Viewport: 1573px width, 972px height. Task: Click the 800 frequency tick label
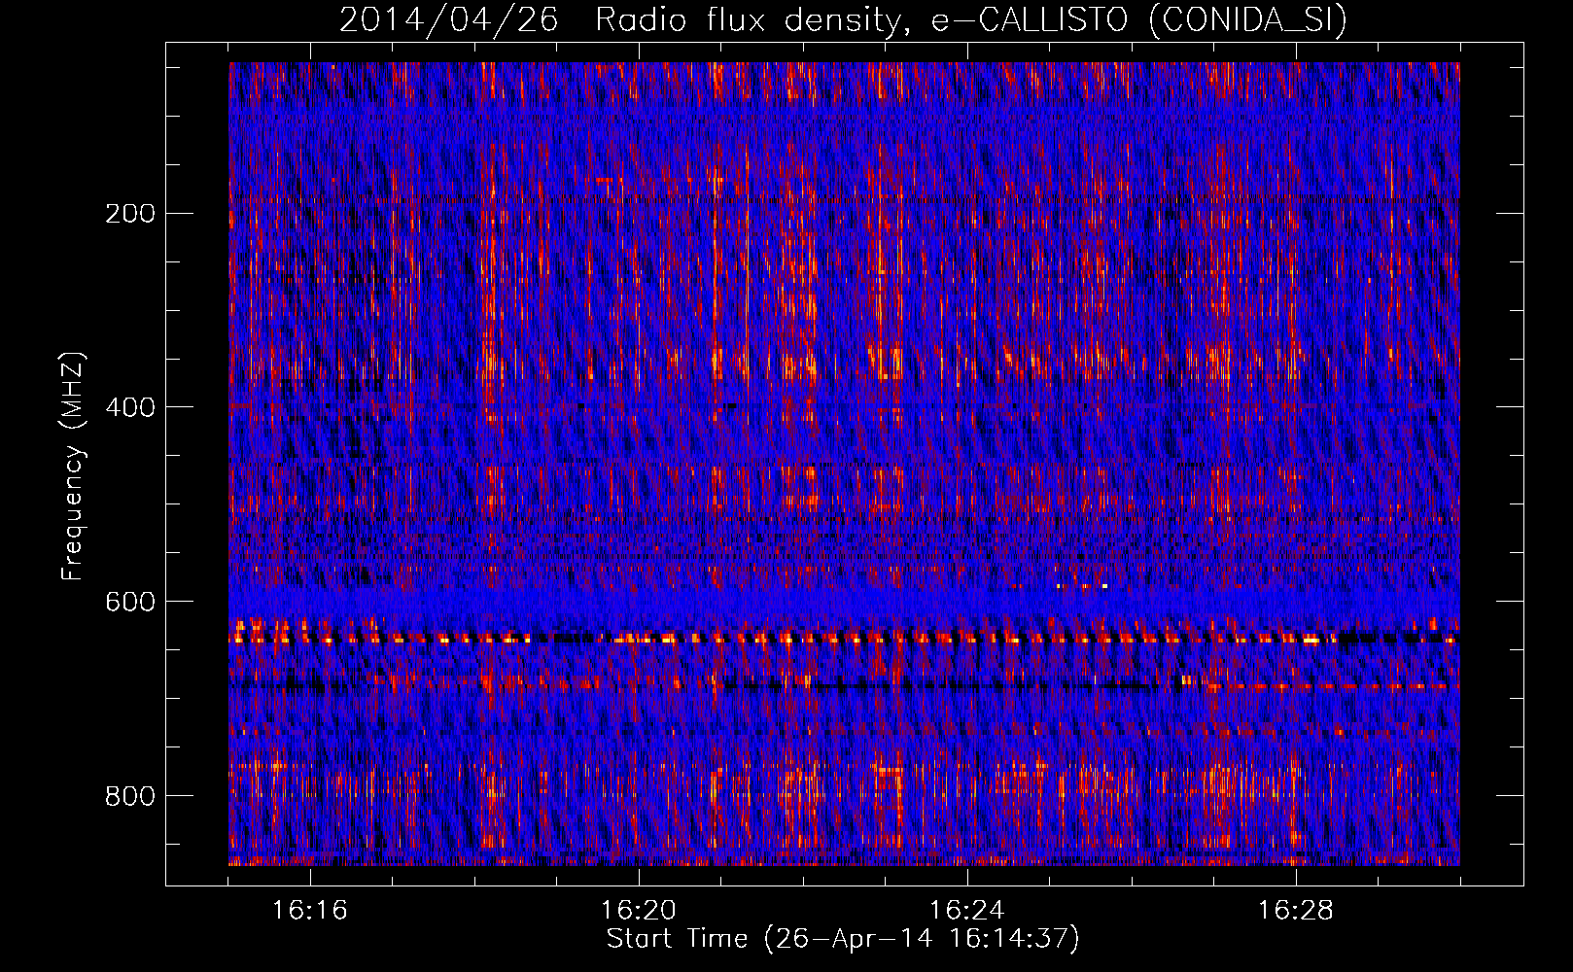pyautogui.click(x=130, y=796)
